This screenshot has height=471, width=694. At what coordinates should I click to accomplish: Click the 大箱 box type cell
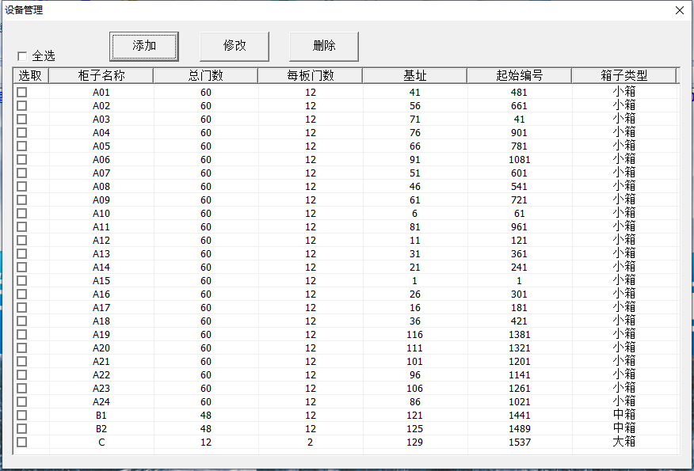[x=624, y=442]
